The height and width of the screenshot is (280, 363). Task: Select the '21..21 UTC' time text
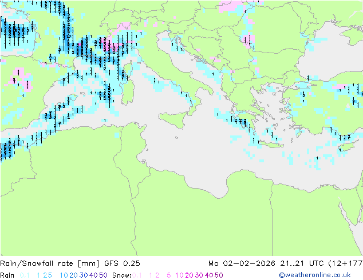point(302,263)
